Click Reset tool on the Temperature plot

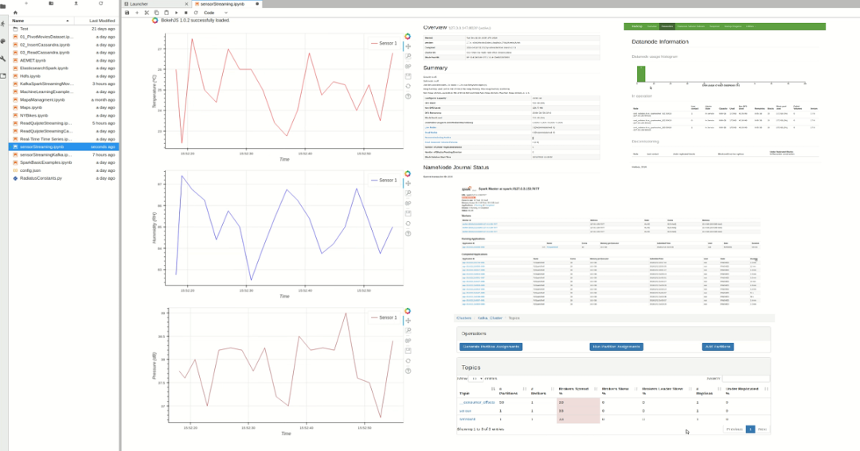(408, 86)
